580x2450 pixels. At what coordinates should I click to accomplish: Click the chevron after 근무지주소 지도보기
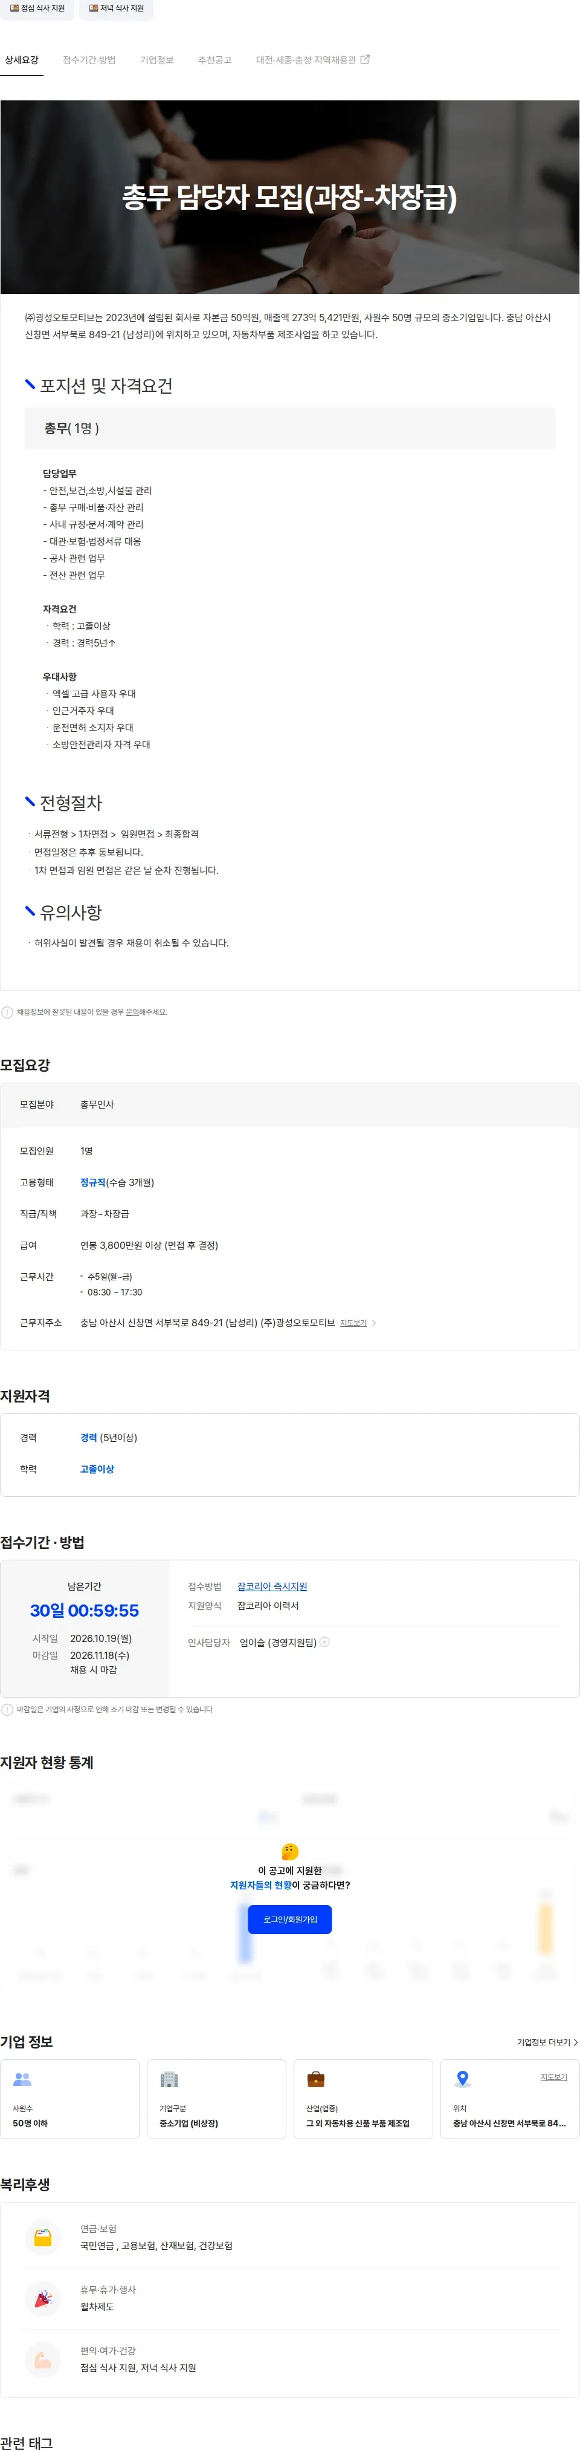pos(373,1323)
